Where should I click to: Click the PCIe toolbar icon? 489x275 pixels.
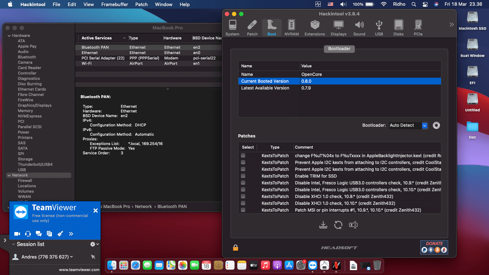(418, 28)
